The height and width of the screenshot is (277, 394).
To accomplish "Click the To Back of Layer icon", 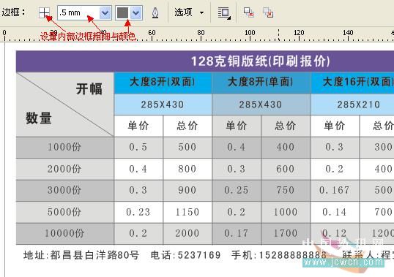I will (x=268, y=12).
